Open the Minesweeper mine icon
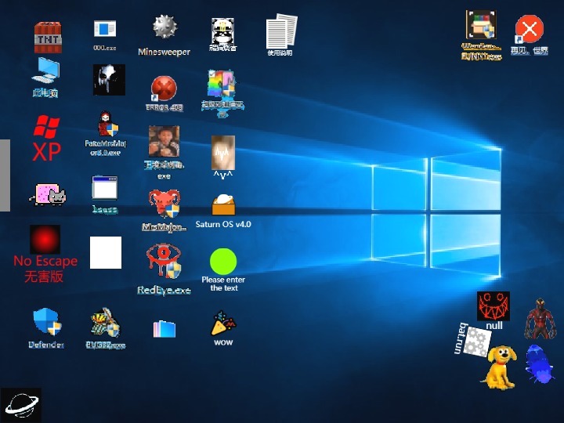 (164, 27)
